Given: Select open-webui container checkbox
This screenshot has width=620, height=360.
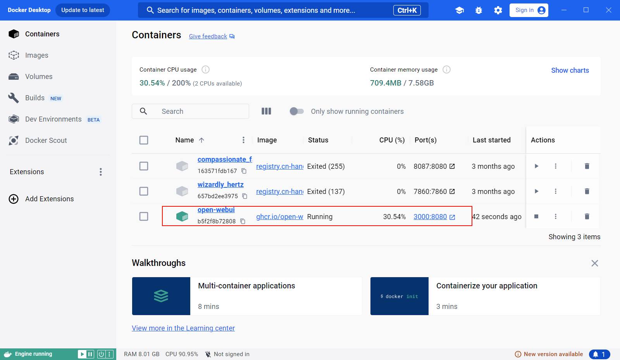Looking at the screenshot, I should pyautogui.click(x=144, y=216).
